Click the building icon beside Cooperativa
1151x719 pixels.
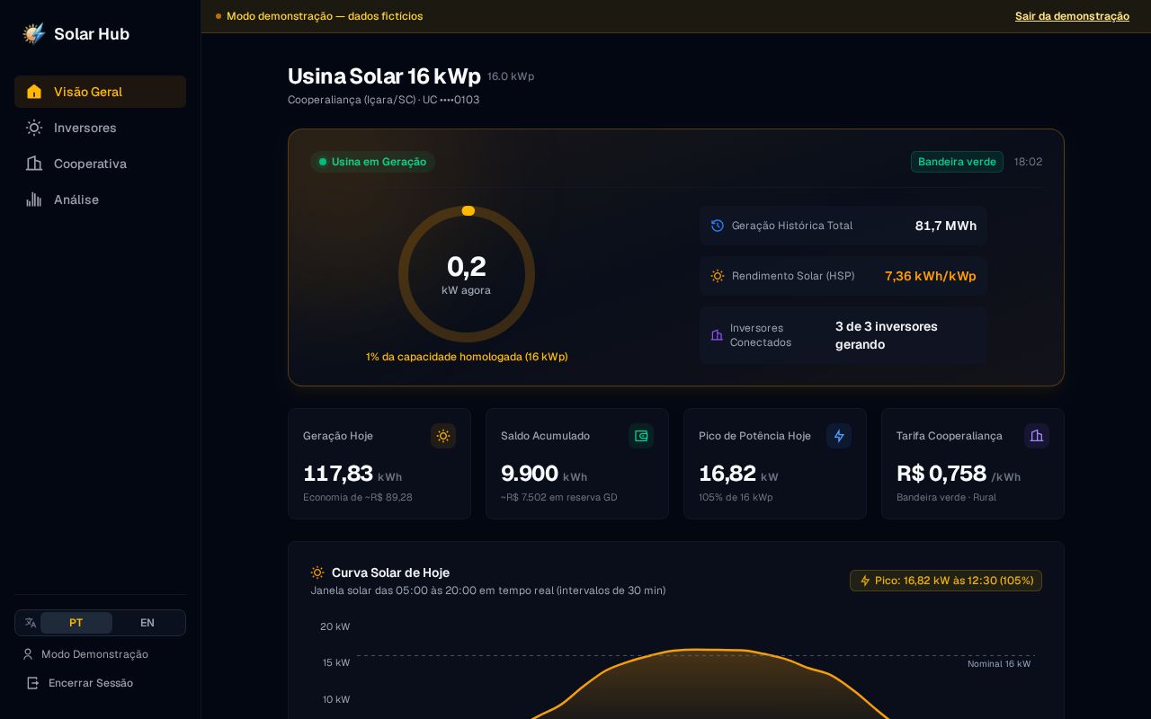pyautogui.click(x=34, y=164)
